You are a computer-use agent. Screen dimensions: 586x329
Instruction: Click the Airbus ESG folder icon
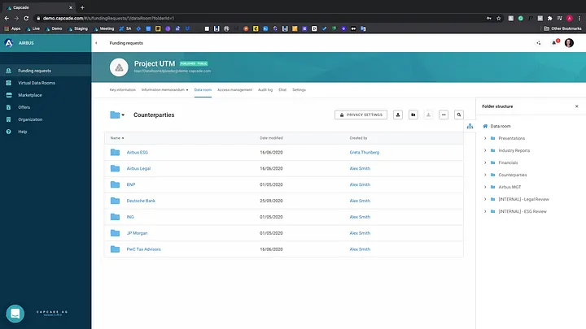click(115, 152)
